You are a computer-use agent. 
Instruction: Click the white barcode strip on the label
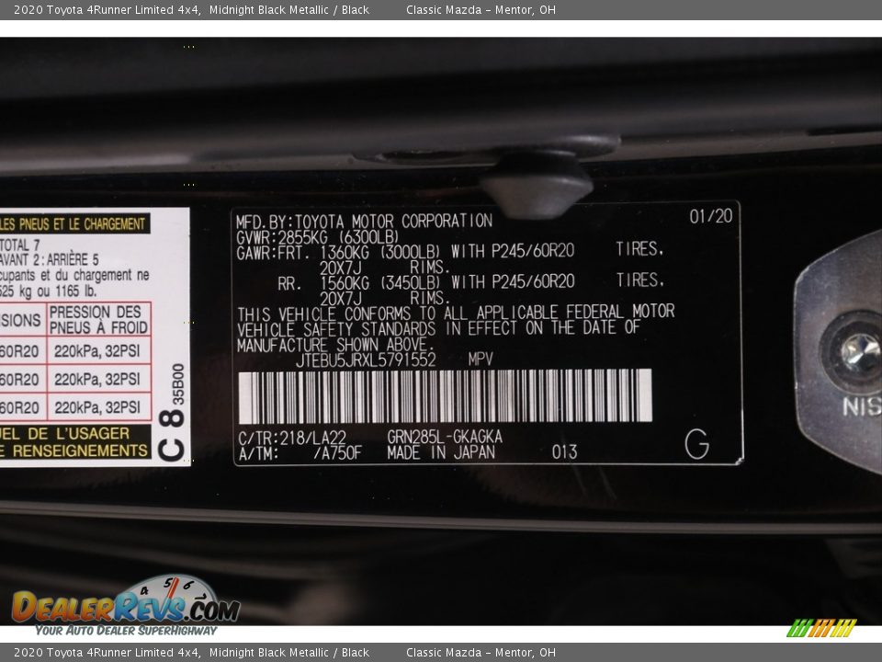445,396
